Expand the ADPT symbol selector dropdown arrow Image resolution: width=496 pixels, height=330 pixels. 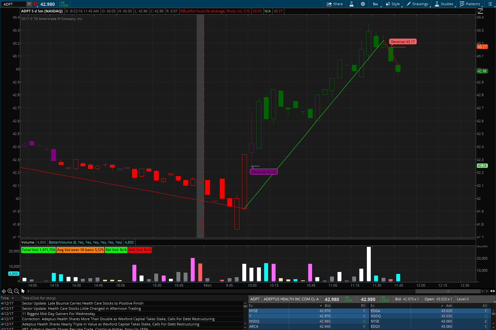point(29,4)
